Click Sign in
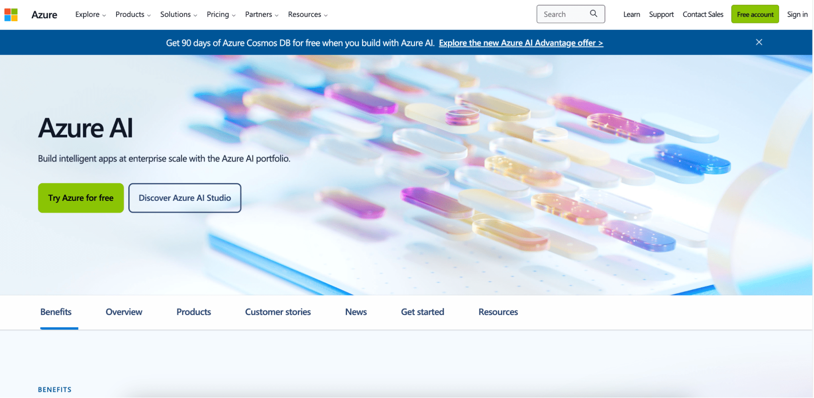Viewport: 814px width, 398px height. coord(797,14)
